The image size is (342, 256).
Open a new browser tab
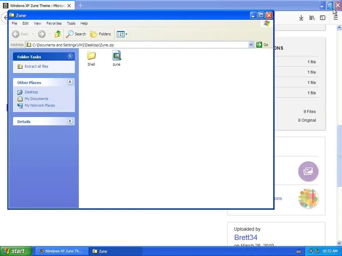(80, 5)
